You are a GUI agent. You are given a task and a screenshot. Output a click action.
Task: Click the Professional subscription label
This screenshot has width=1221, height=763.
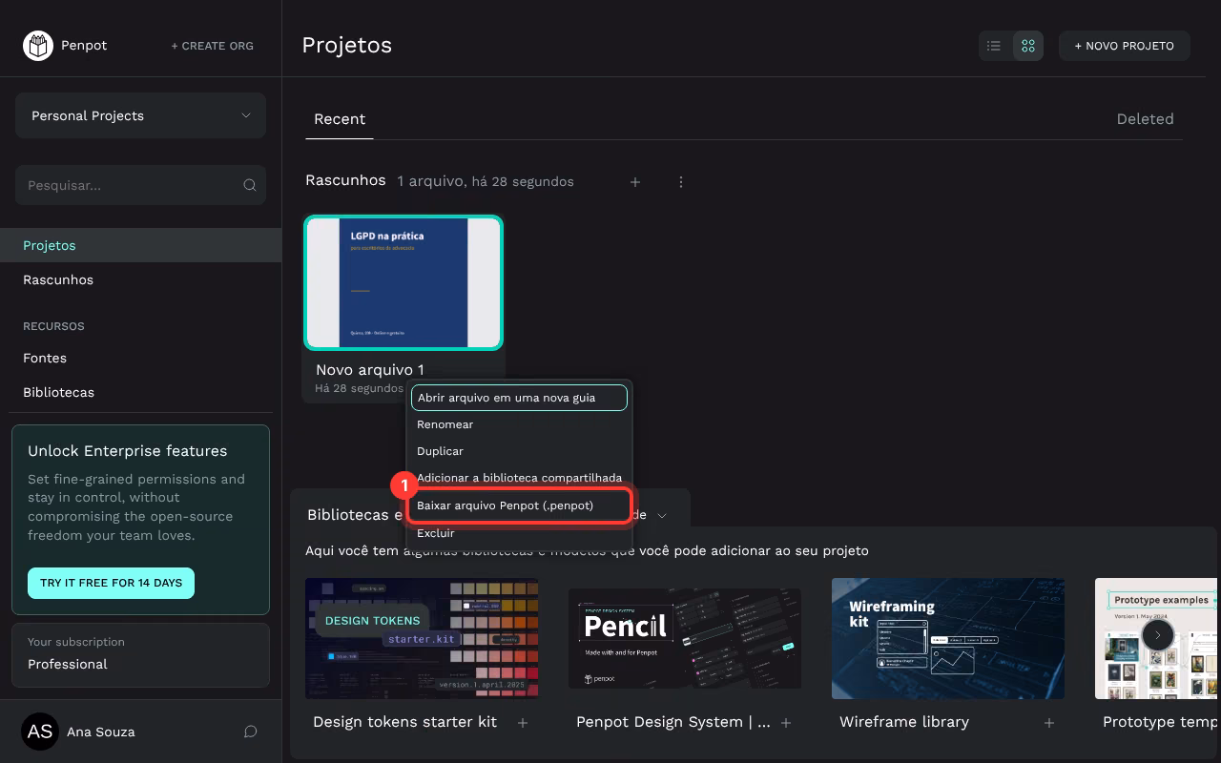pyautogui.click(x=68, y=664)
